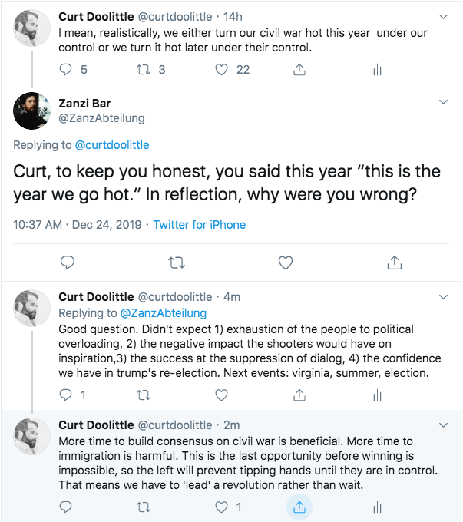463x522 pixels.
Task: Like the tweet with 22 likes
Action: pos(222,70)
